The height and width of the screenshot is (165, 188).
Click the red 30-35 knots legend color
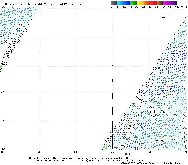click(153, 3)
